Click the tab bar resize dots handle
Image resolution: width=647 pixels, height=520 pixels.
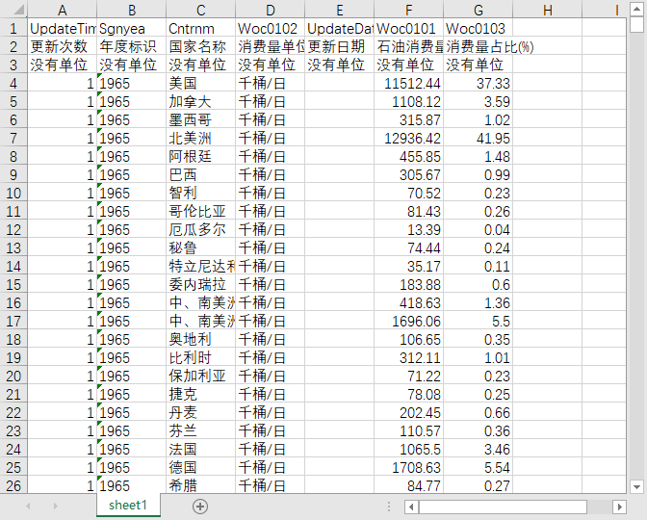(x=389, y=507)
